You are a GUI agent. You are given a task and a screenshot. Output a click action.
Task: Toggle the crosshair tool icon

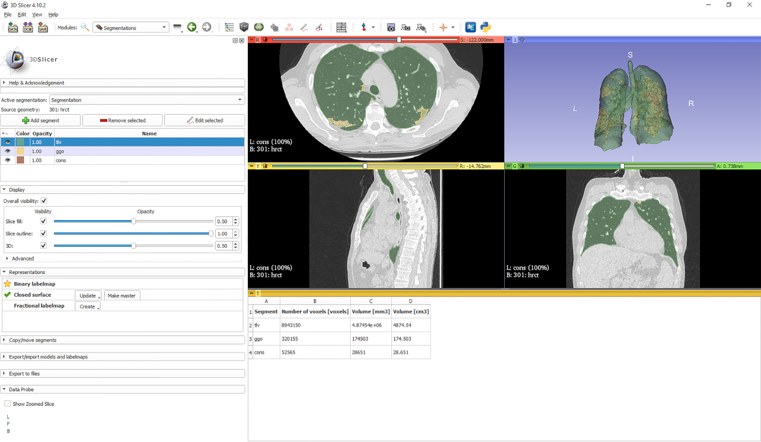coord(443,27)
